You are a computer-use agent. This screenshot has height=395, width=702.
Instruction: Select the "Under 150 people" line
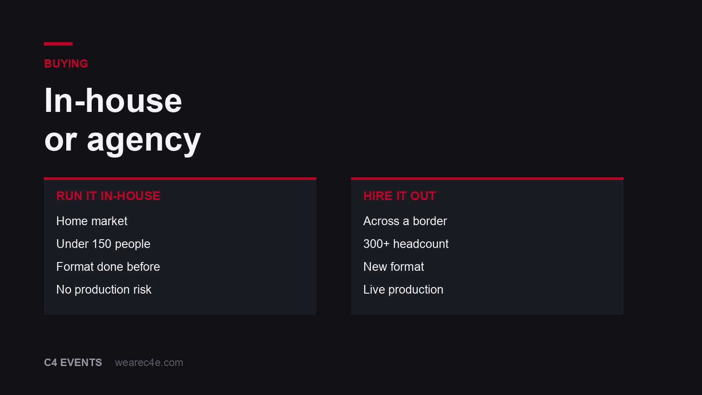click(103, 244)
